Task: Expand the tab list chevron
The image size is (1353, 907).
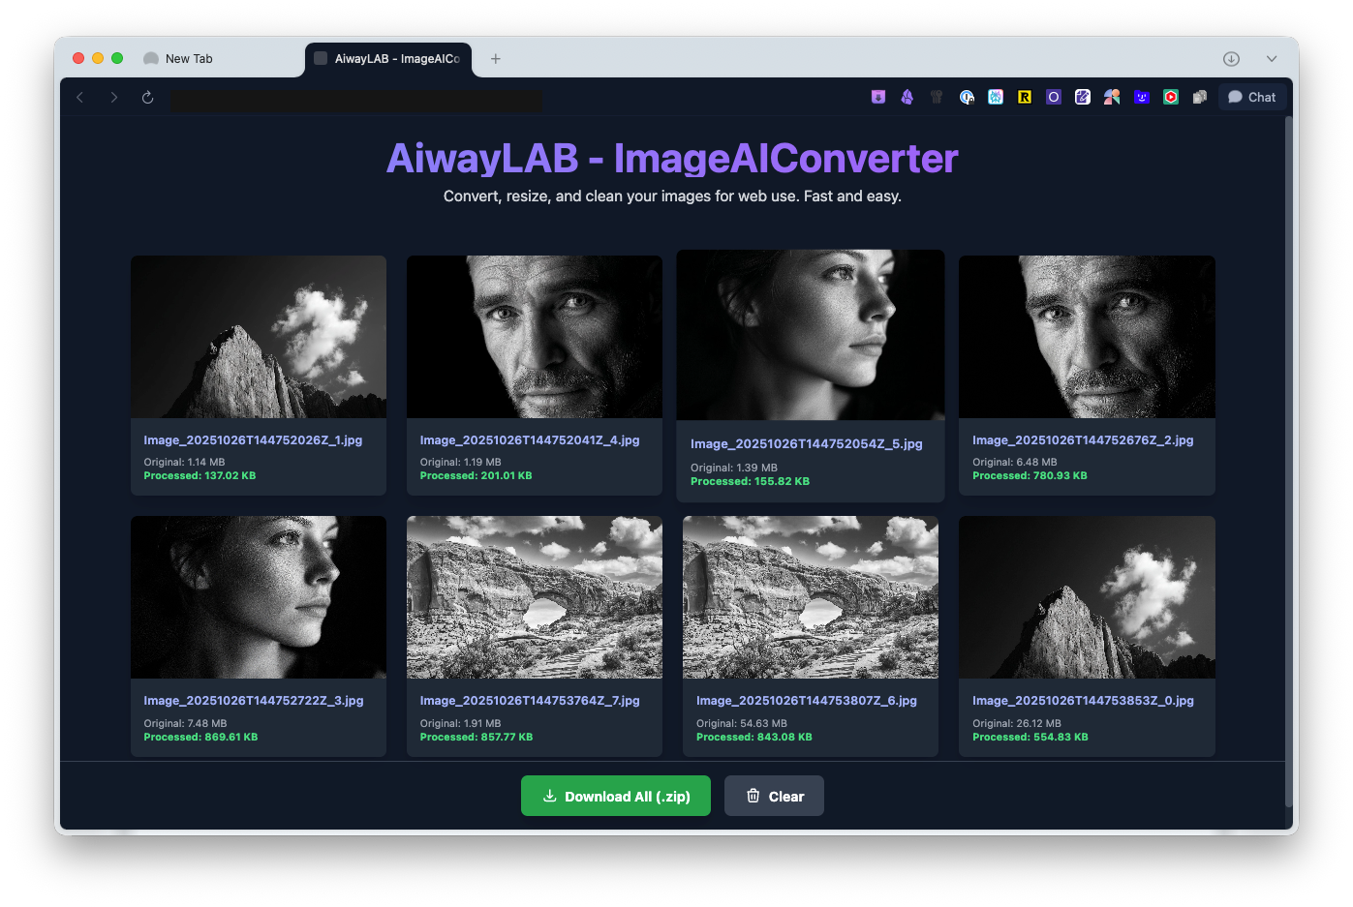Action: pos(1272,59)
